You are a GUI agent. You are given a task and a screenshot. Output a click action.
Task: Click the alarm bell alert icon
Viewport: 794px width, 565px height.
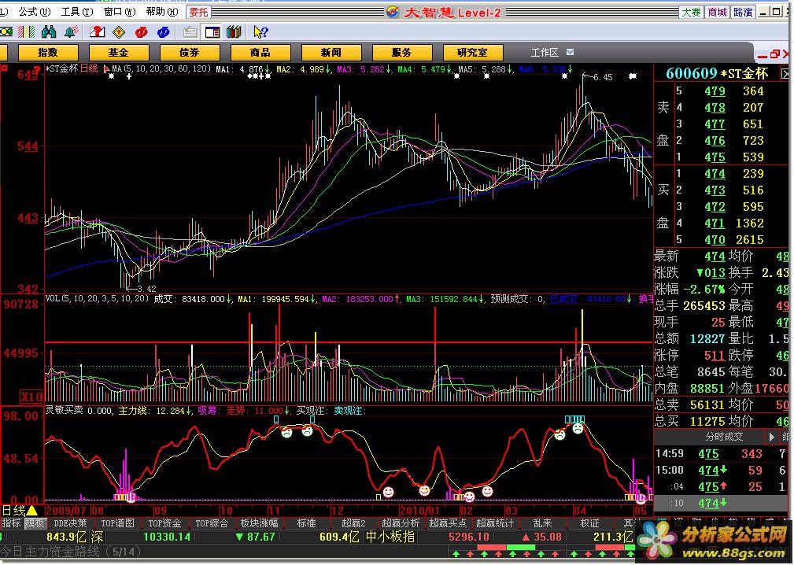pos(72,32)
